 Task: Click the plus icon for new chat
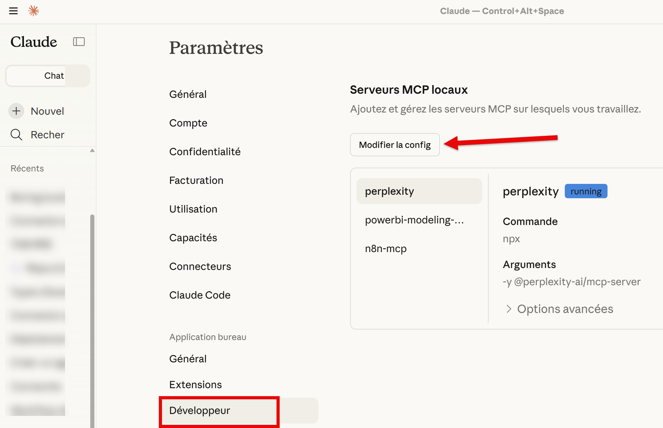(x=16, y=111)
